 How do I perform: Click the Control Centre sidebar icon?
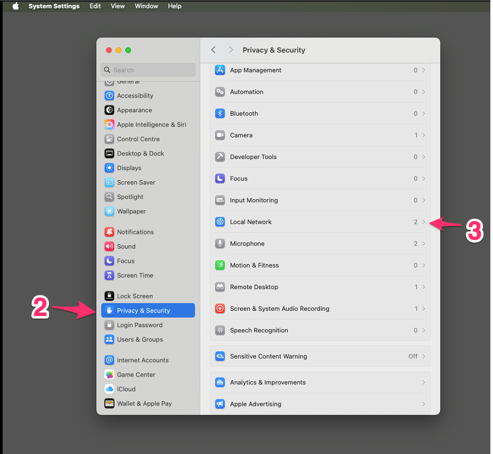[x=109, y=139]
